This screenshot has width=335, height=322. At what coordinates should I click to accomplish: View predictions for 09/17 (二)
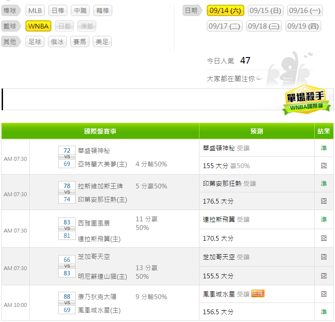coord(224,26)
